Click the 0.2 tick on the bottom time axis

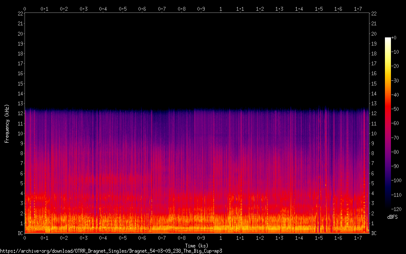[x=64, y=238]
